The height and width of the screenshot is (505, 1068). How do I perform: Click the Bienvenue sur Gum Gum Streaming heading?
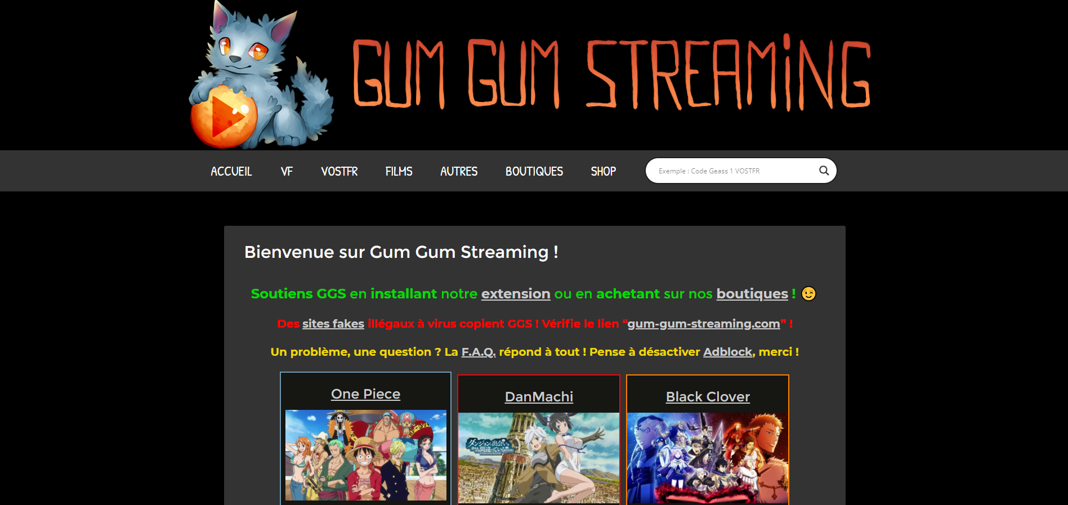pyautogui.click(x=401, y=252)
